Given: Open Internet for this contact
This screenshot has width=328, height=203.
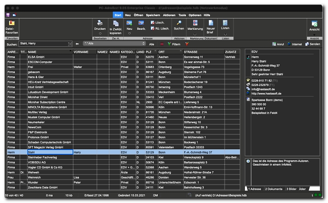Looking at the screenshot, I should pyautogui.click(x=294, y=44).
